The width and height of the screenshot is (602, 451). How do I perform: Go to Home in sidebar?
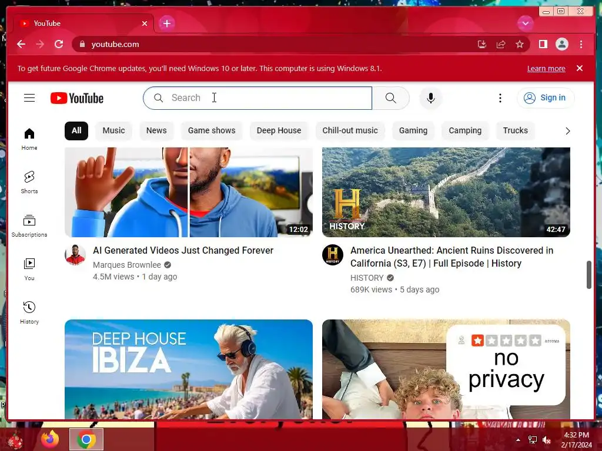29,139
